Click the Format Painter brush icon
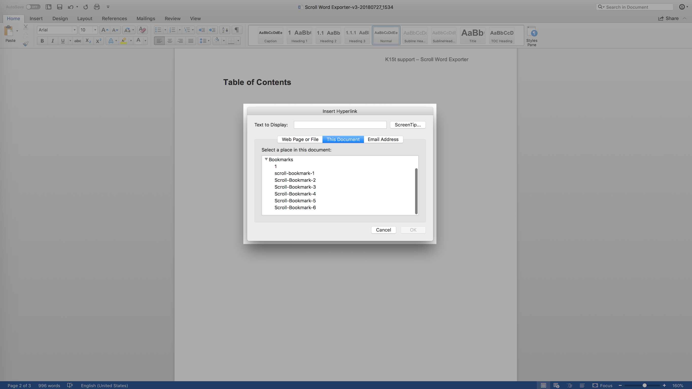The height and width of the screenshot is (389, 692). coord(26,44)
